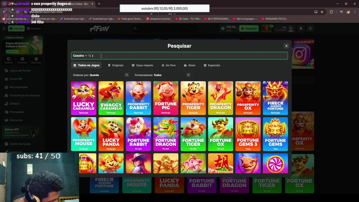
Task: Select the Show tab
Action: click(x=190, y=65)
